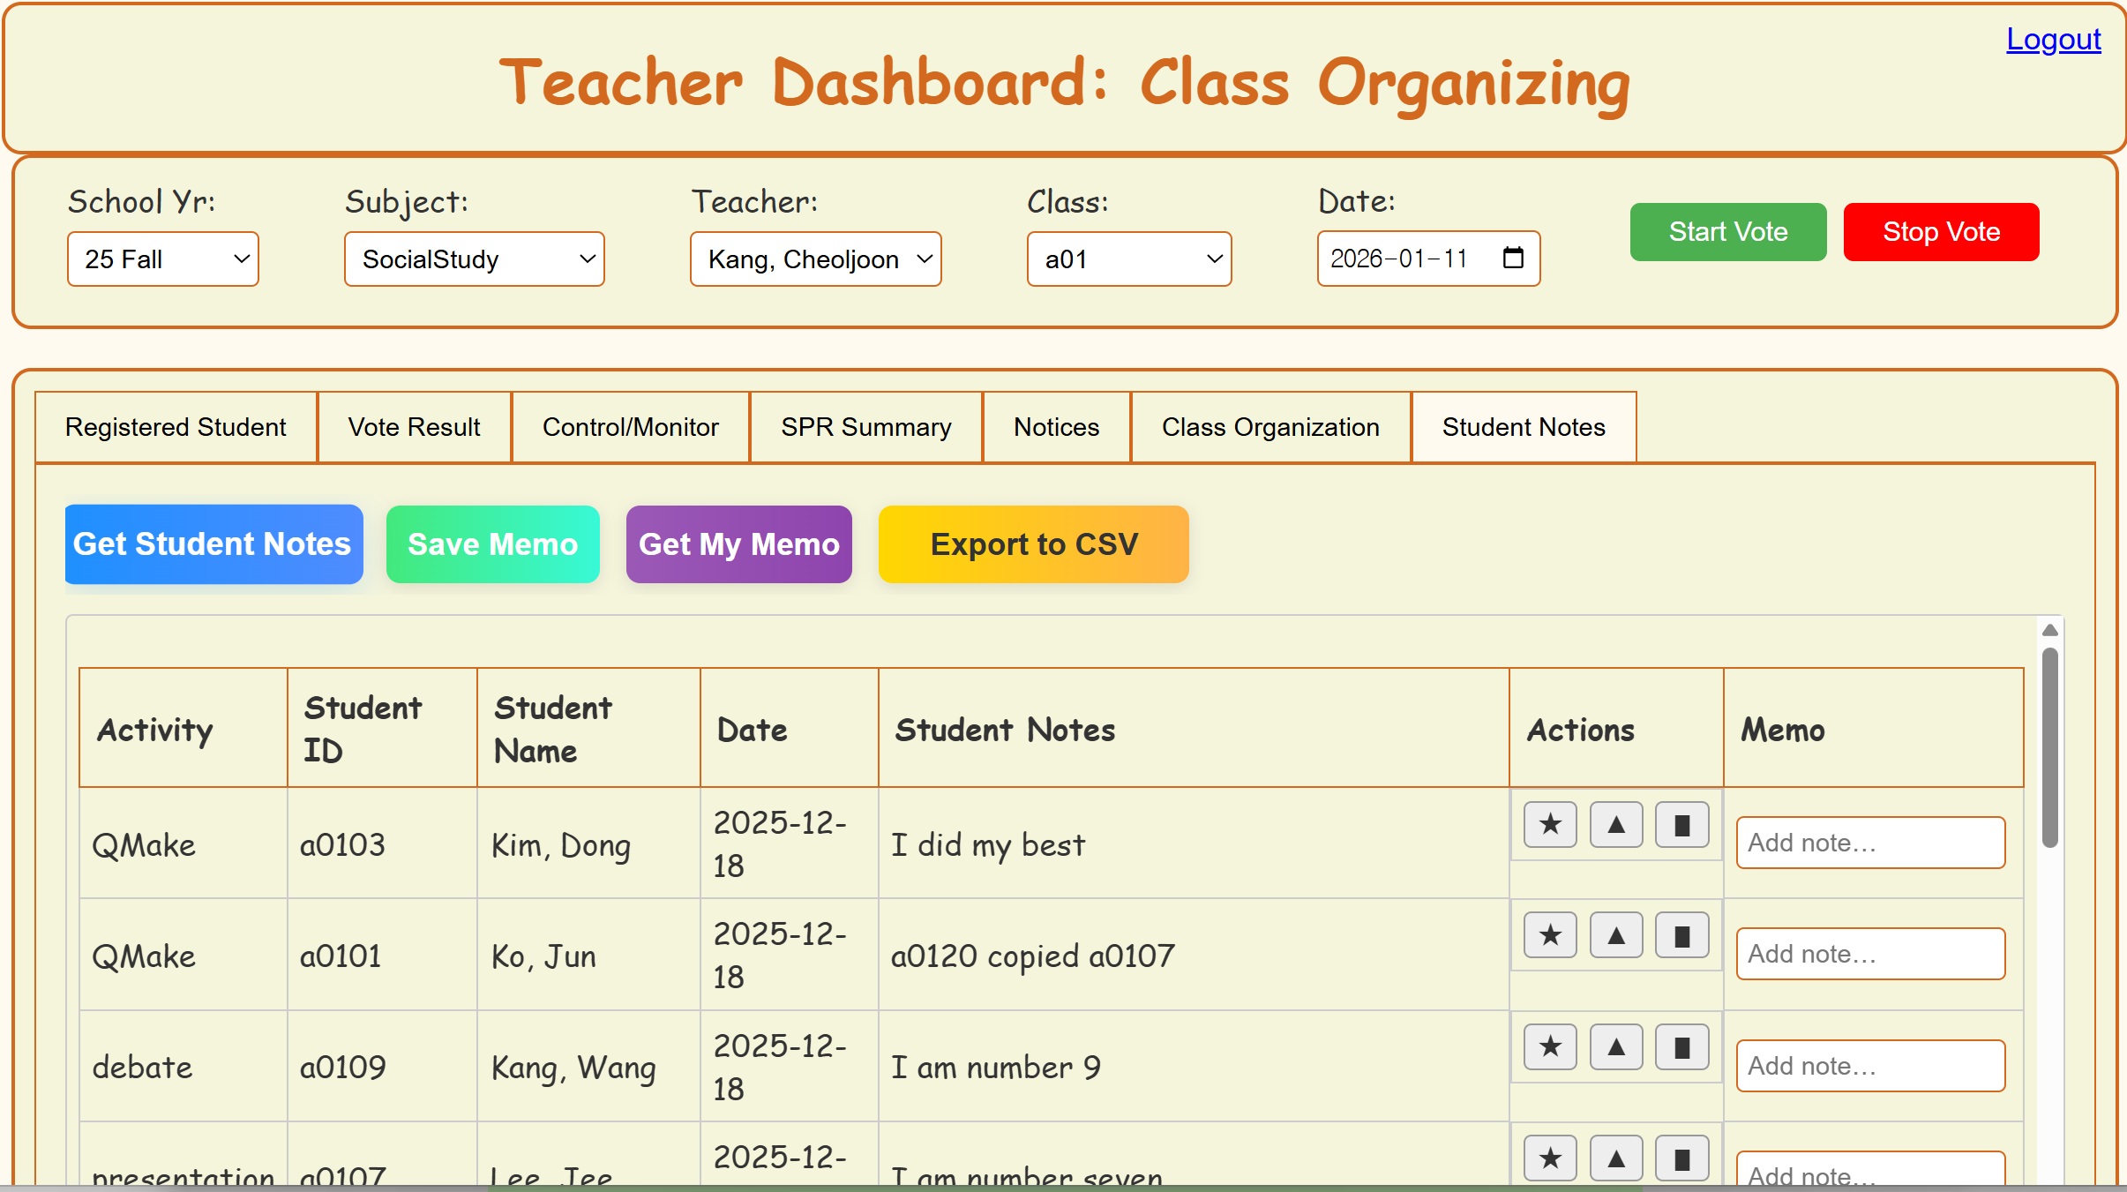Expand the Class dropdown showing a01
2127x1192 pixels.
tap(1128, 259)
